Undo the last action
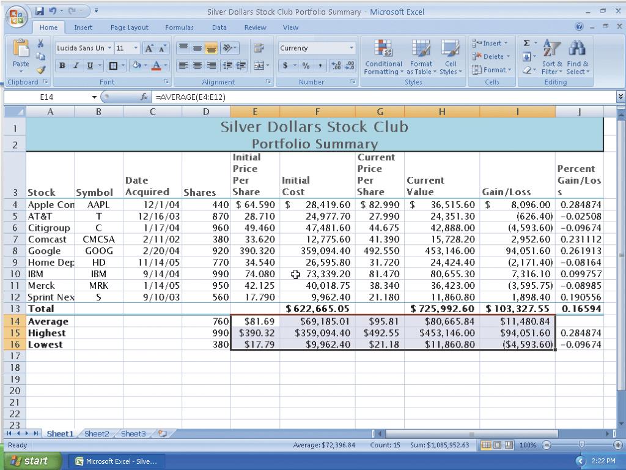 click(x=53, y=11)
